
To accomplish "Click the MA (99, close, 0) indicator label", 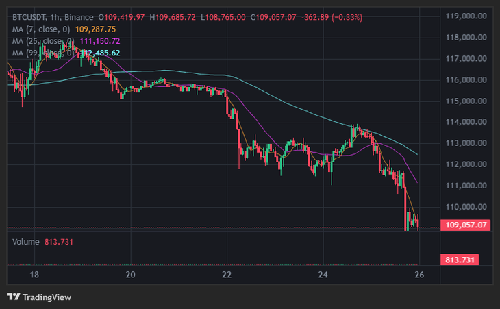I will tap(43, 53).
